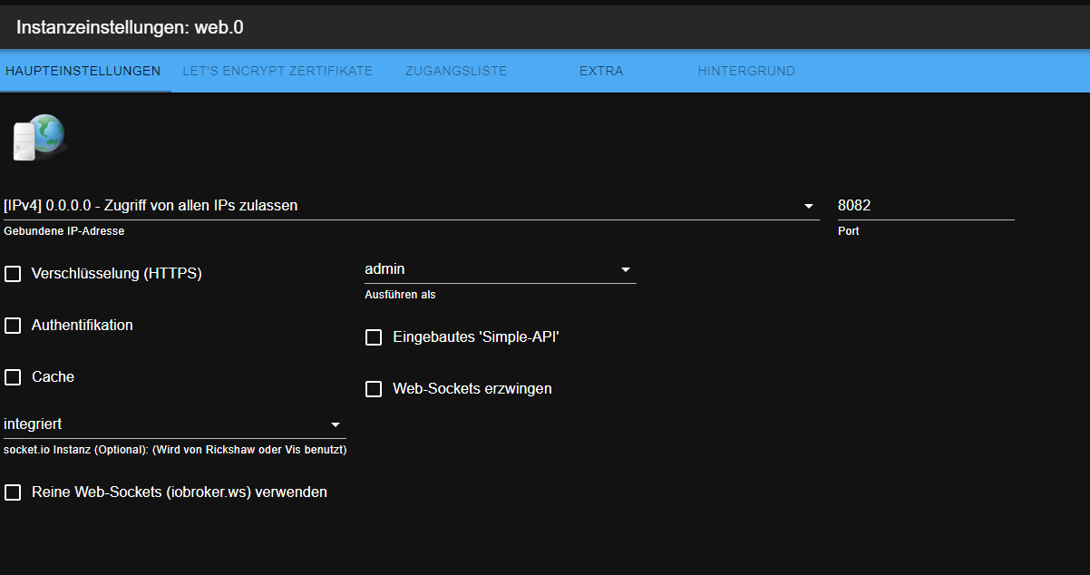Click the Port input field
The height and width of the screenshot is (575, 1090).
click(925, 206)
